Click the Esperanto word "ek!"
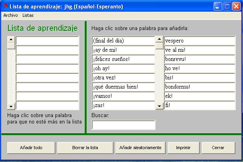The image size is (243, 162). 200,96
